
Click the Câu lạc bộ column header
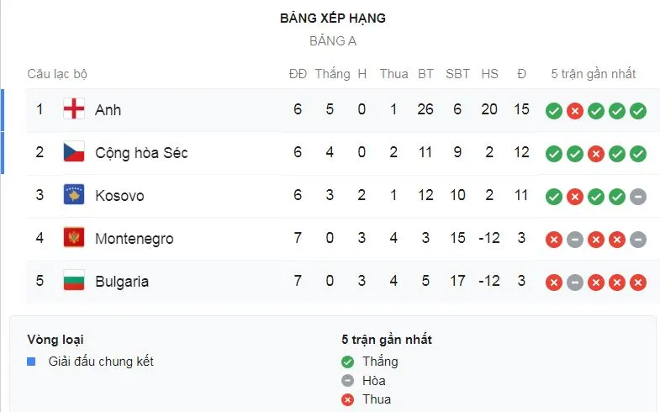point(57,73)
